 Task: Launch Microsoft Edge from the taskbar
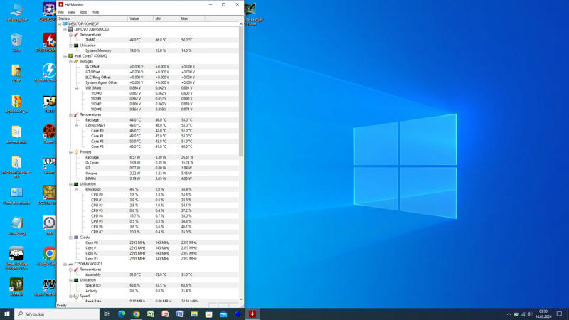(122, 314)
